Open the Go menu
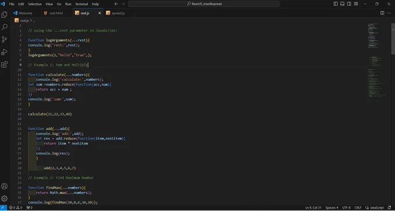Viewport: 395px width, 211px height. [59, 4]
